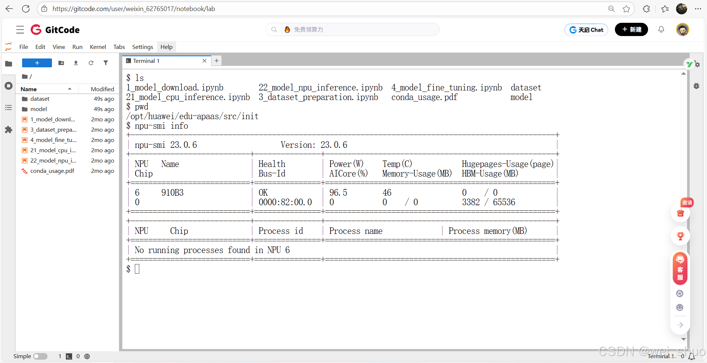
Task: Open browser zoom control
Action: tap(612, 9)
